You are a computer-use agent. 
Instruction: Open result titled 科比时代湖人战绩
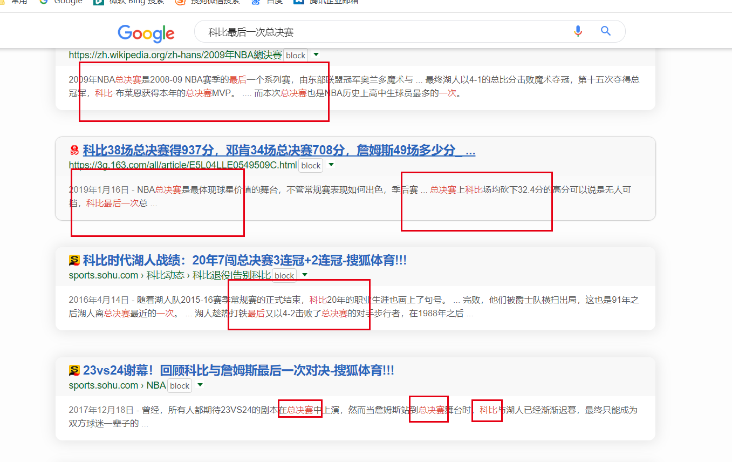click(244, 261)
